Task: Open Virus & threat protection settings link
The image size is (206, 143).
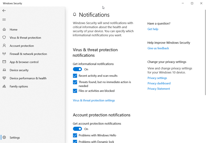Action: [94, 100]
